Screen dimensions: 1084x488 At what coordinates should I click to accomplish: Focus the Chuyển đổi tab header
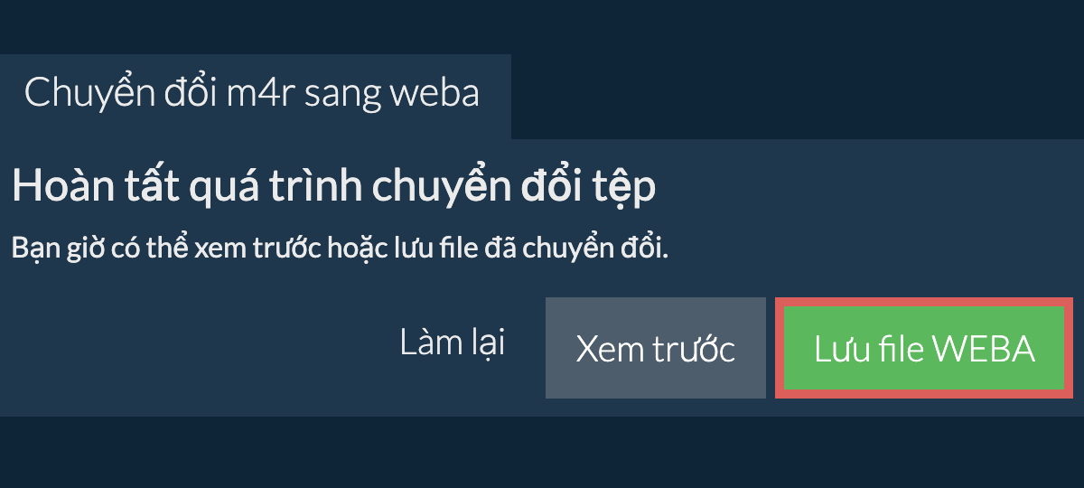(252, 94)
